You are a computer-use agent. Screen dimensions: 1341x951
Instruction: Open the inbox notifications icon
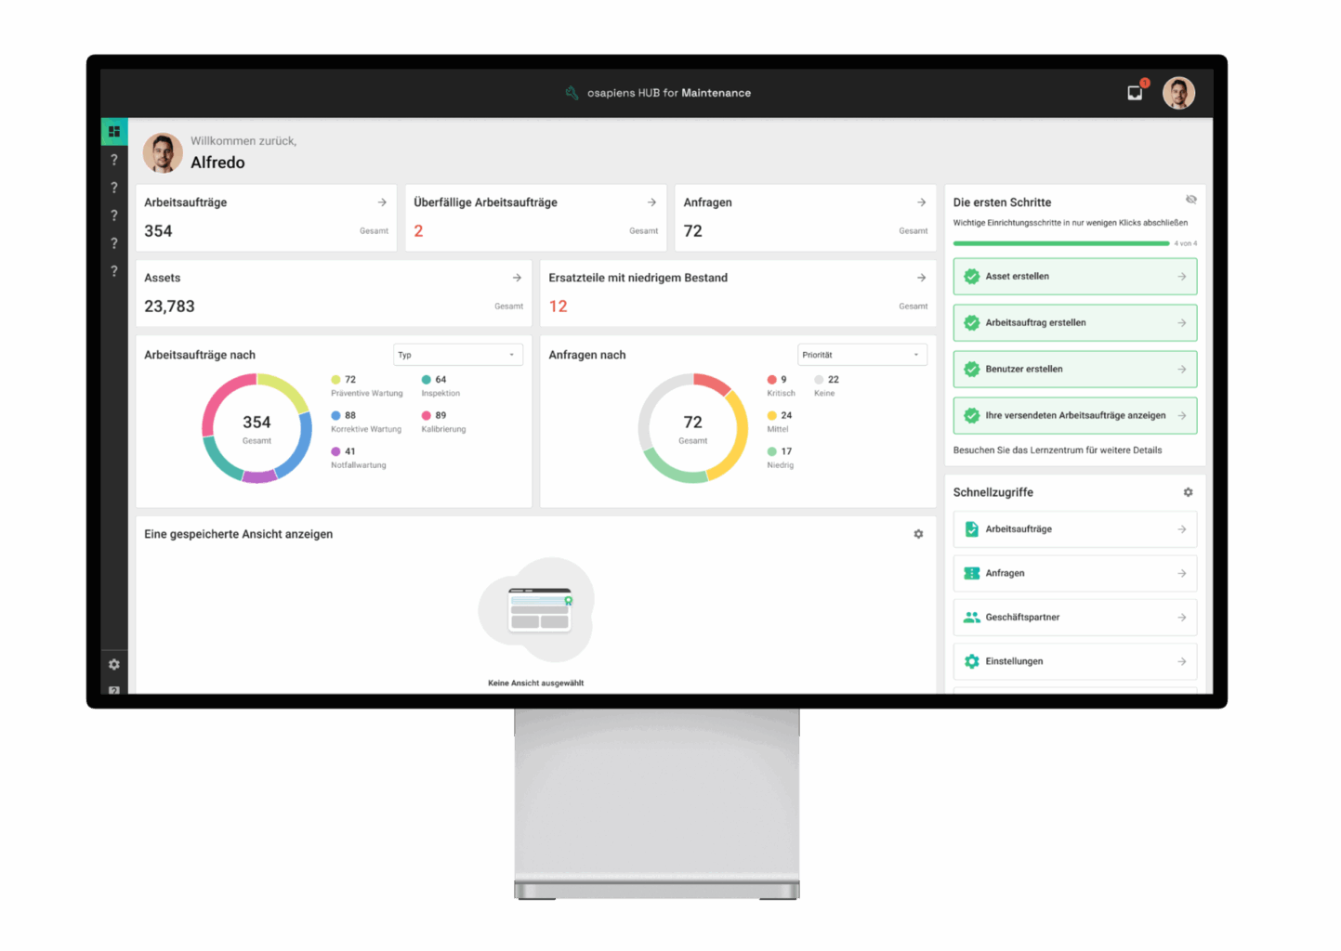pos(1135,93)
